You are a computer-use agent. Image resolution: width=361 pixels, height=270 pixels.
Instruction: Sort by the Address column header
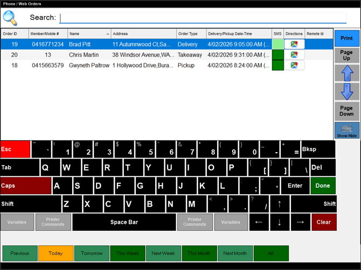pyautogui.click(x=143, y=34)
